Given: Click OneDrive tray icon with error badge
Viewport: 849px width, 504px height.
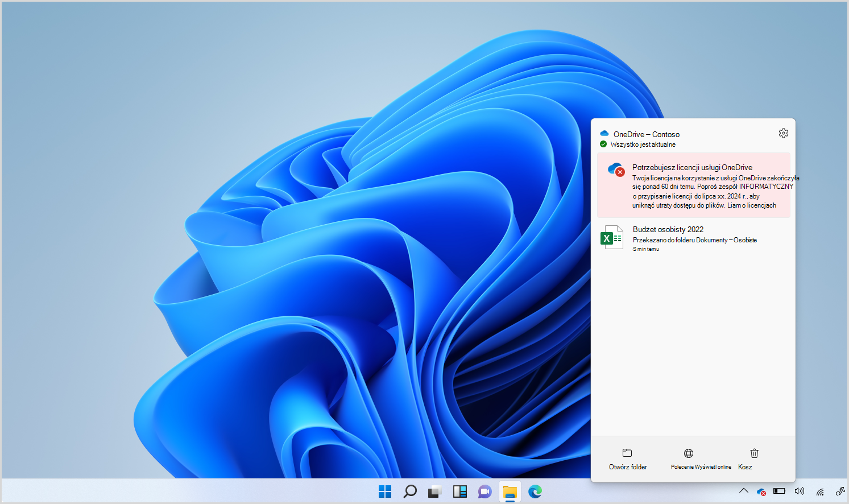Looking at the screenshot, I should [761, 491].
